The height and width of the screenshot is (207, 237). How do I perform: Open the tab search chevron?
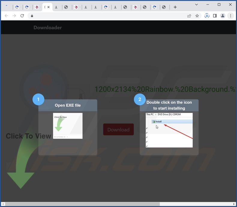pyautogui.click(x=196, y=4)
